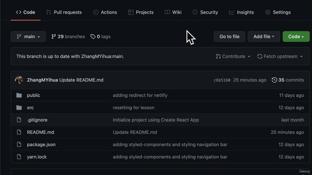Open the README.md file
The height and width of the screenshot is (175, 312).
[x=40, y=132]
